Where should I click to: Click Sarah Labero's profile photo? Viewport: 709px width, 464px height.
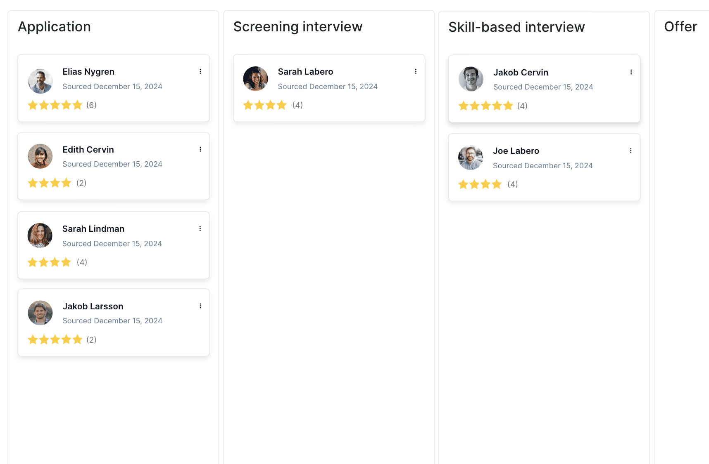255,79
